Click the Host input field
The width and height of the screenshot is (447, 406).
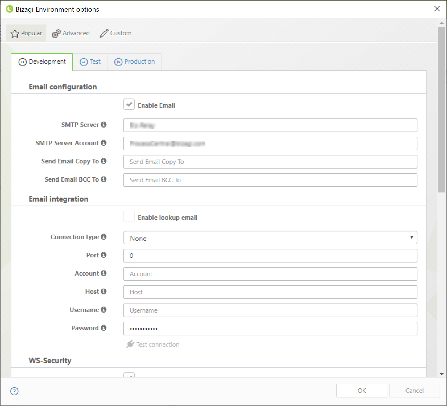click(270, 292)
